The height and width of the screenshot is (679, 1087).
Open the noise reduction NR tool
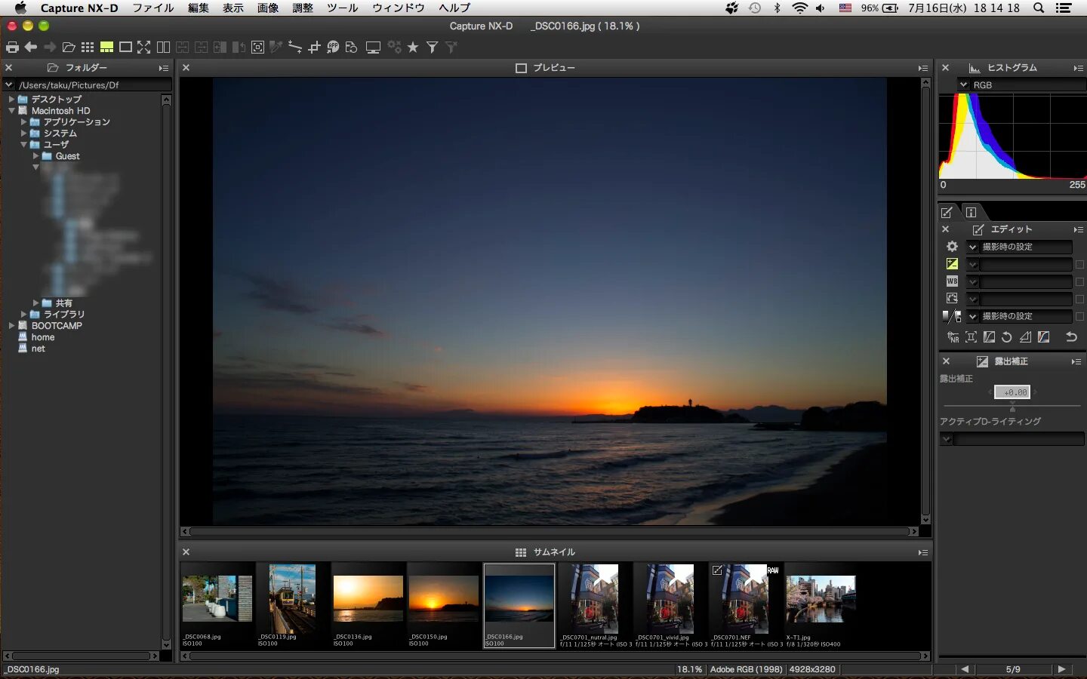click(953, 337)
